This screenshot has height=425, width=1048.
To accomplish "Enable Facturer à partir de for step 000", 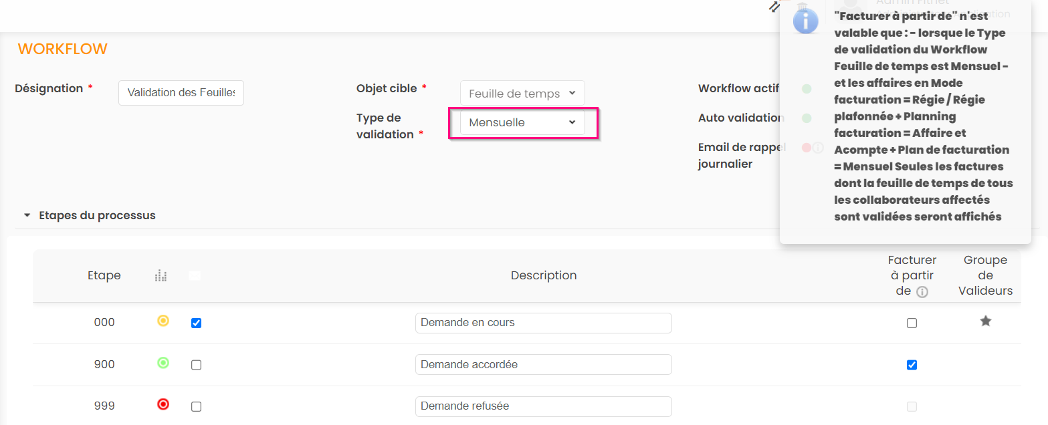I will pyautogui.click(x=912, y=323).
